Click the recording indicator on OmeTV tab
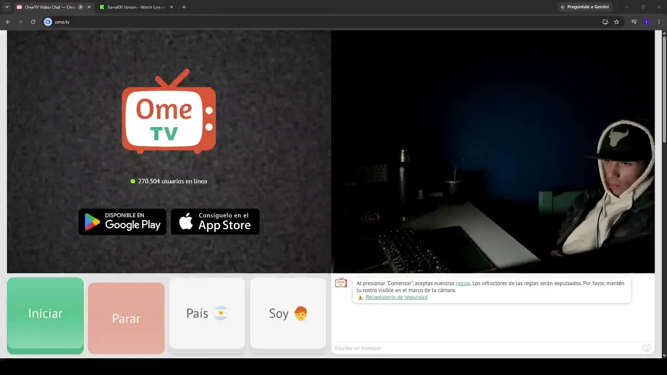Image resolution: width=667 pixels, height=375 pixels. tap(80, 7)
